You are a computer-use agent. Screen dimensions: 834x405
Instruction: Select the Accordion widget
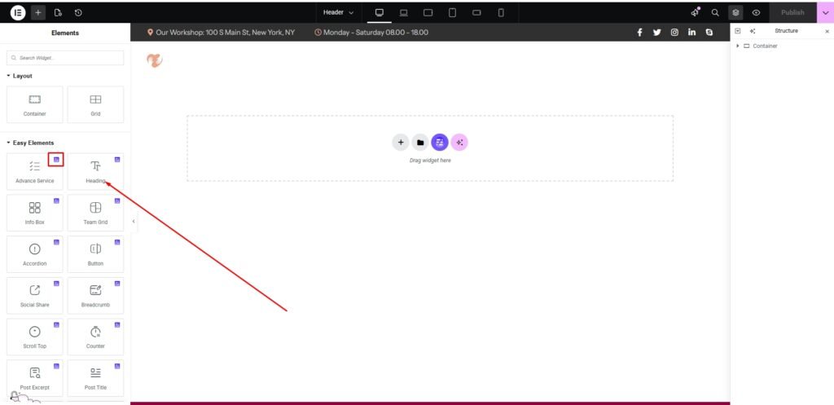(34, 253)
